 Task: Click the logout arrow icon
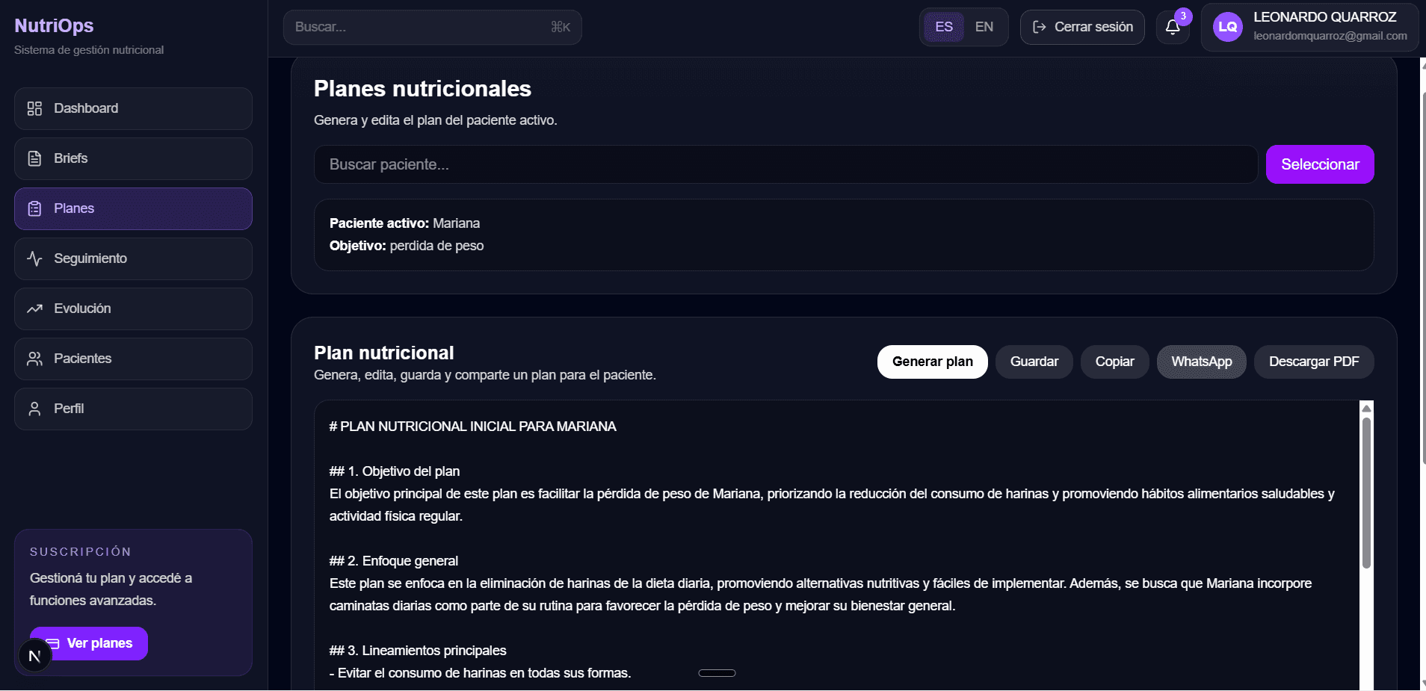[x=1039, y=27]
